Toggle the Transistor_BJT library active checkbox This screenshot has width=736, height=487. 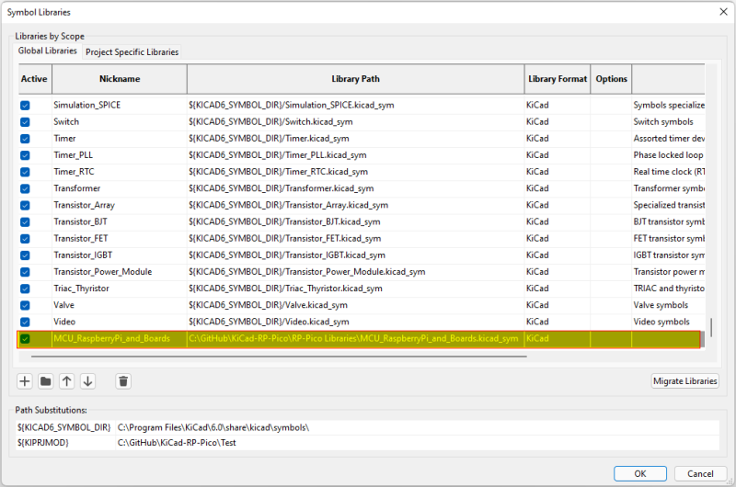click(25, 221)
